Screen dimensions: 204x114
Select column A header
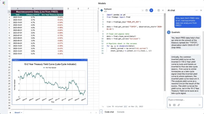pos(17,8)
